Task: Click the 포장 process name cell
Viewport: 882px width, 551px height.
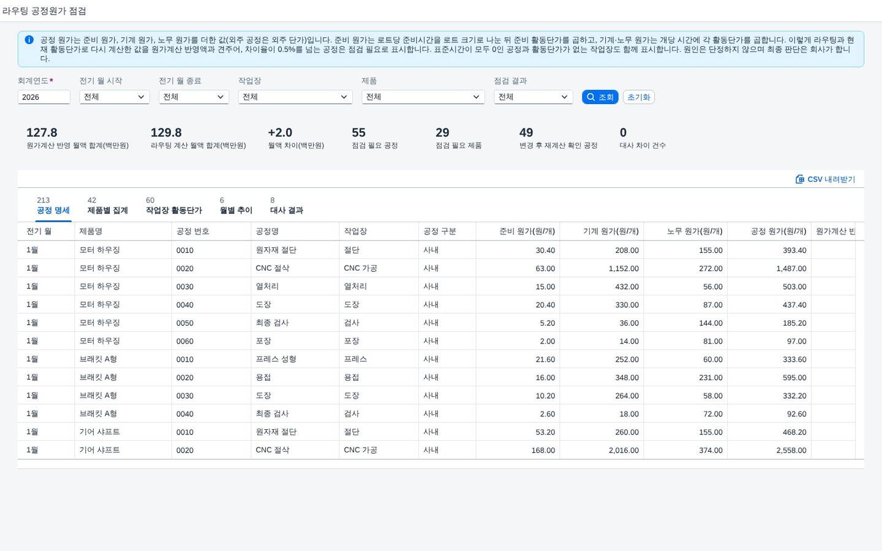Action: pos(295,341)
